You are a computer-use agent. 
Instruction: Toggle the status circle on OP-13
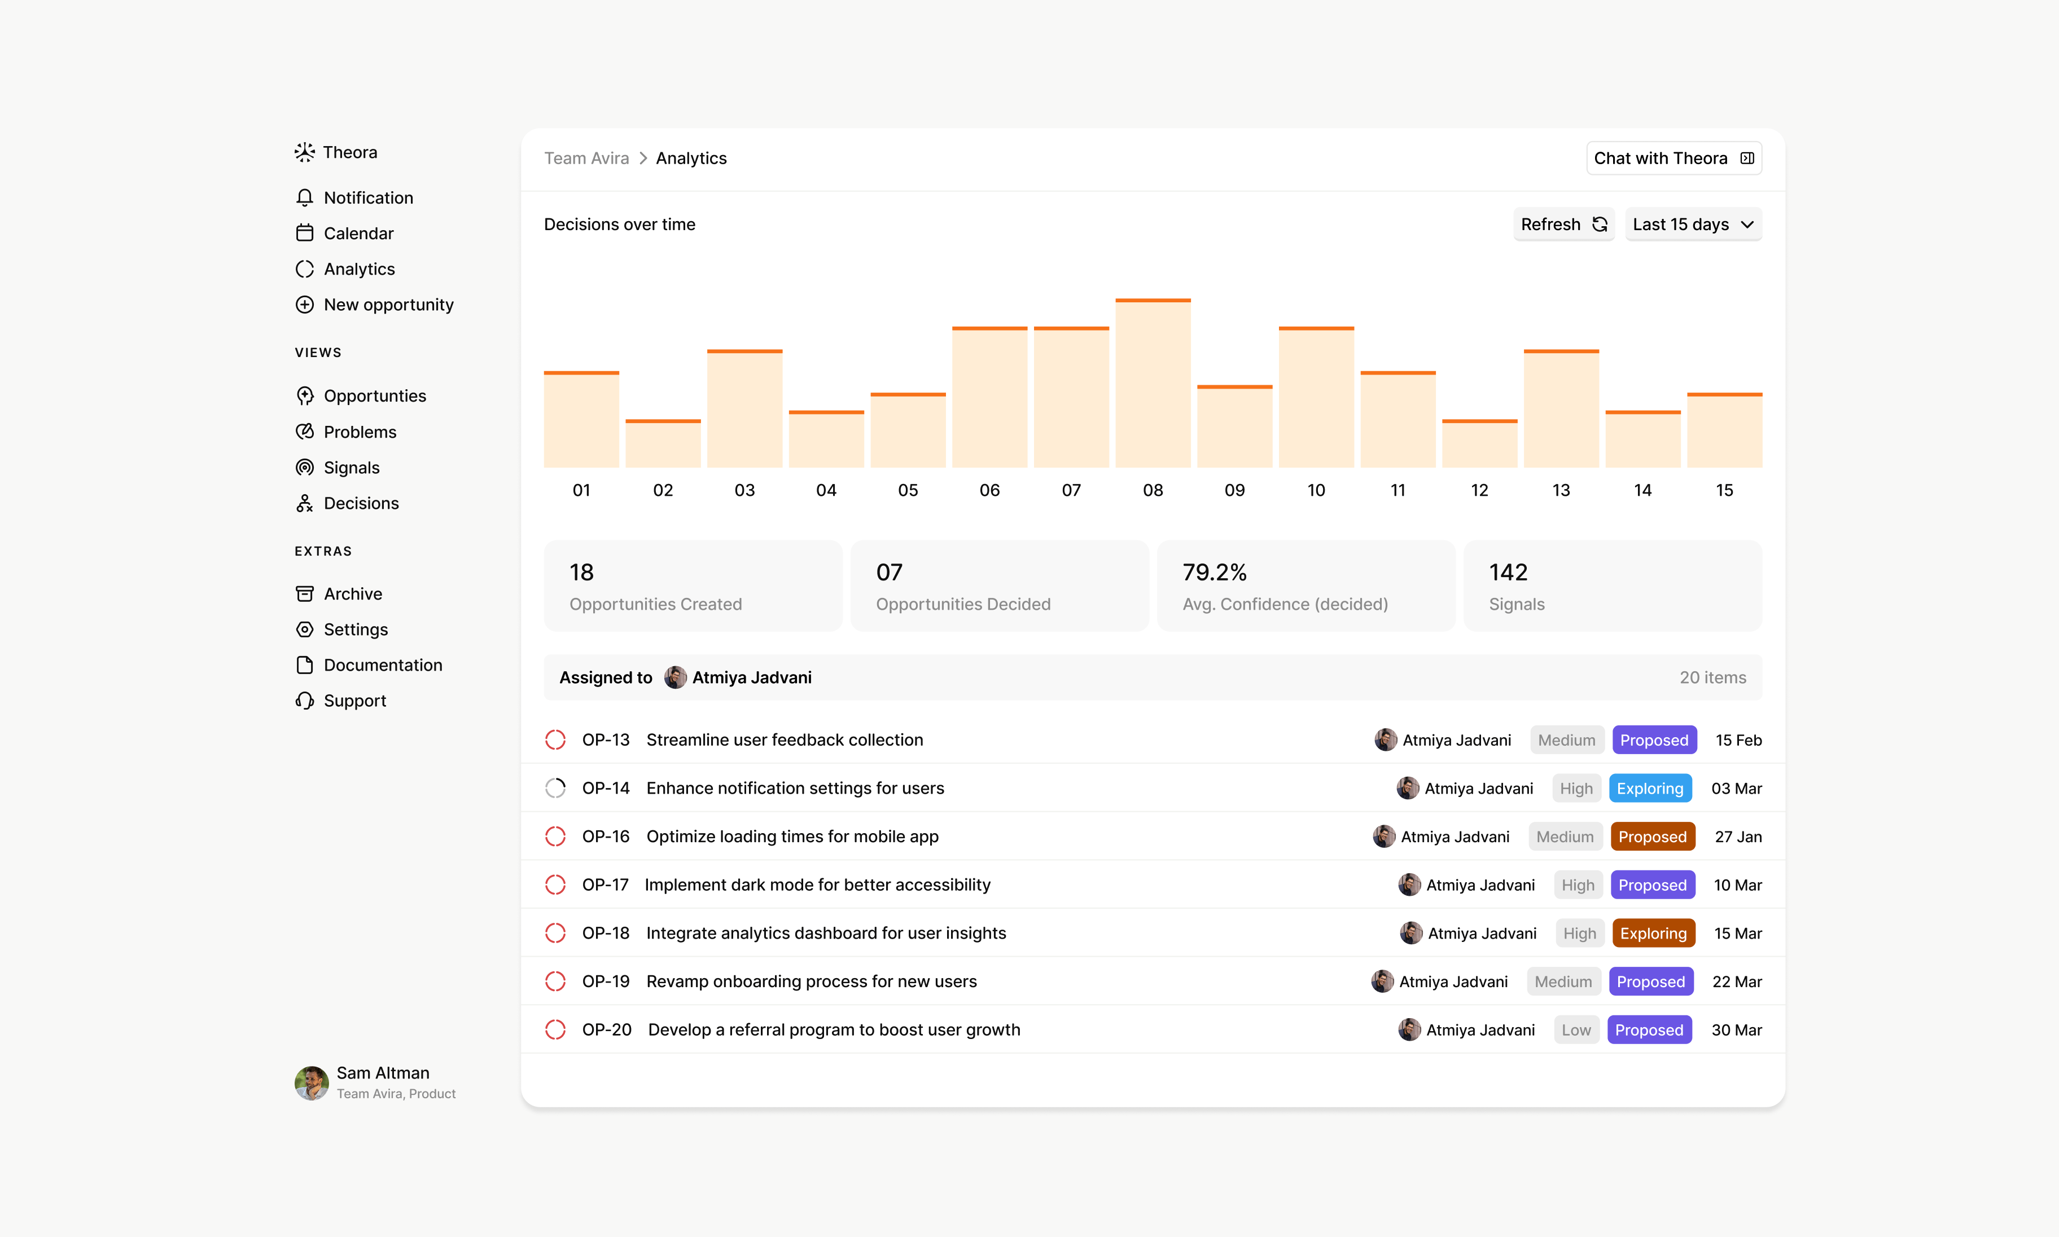click(555, 739)
